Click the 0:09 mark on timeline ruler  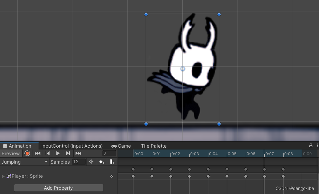pos(307,154)
